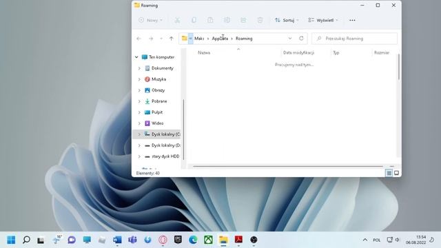Select Dysk lokalny (D:) in navigation pane
441x248 pixels.
pos(163,145)
